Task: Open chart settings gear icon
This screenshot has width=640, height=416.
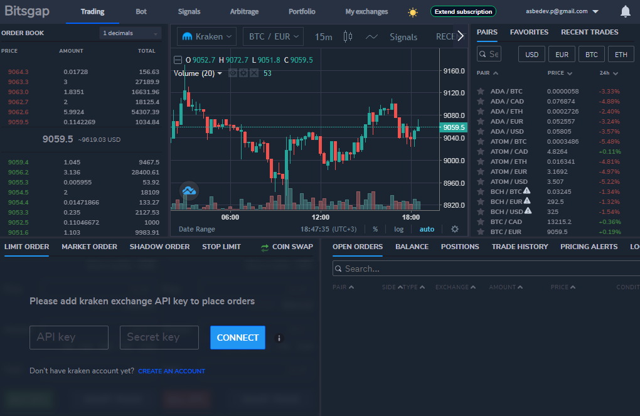Action: pos(455,229)
